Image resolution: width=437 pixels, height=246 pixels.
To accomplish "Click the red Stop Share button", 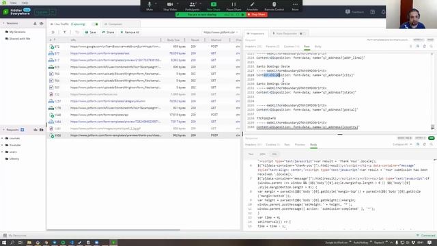I will point(257,14).
